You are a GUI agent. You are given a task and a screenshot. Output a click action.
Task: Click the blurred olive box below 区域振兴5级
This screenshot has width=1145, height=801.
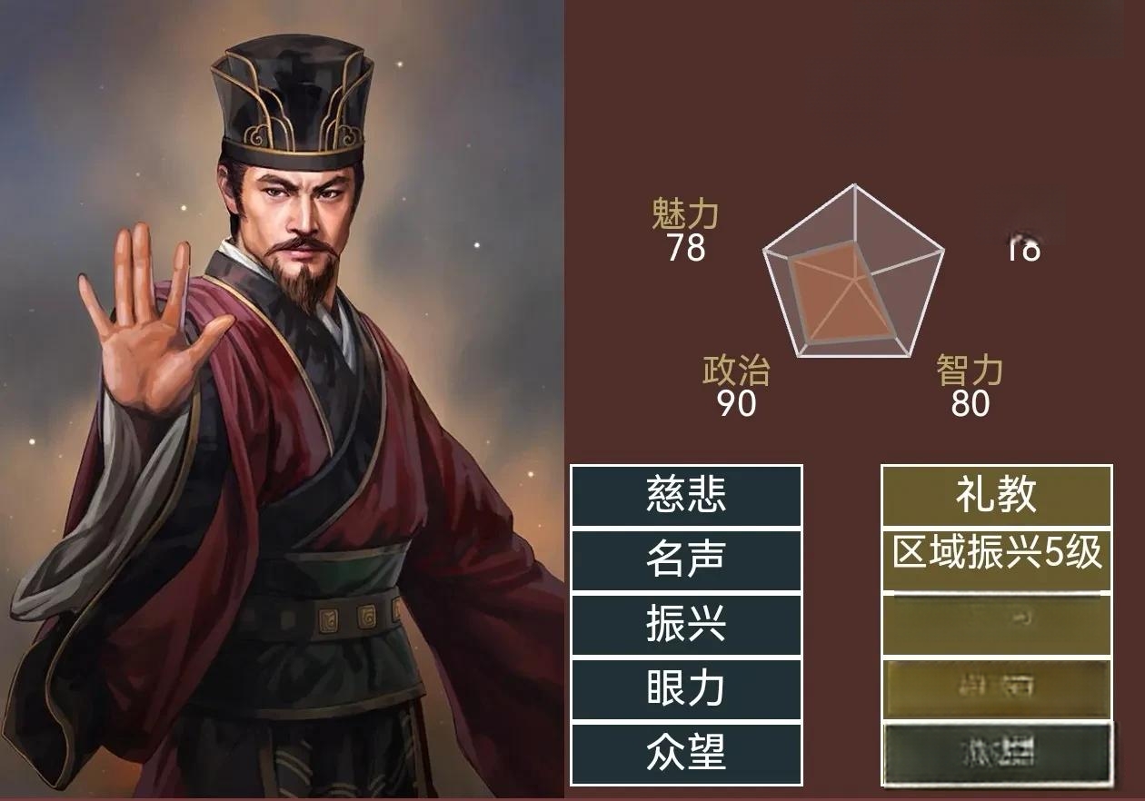pyautogui.click(x=997, y=625)
